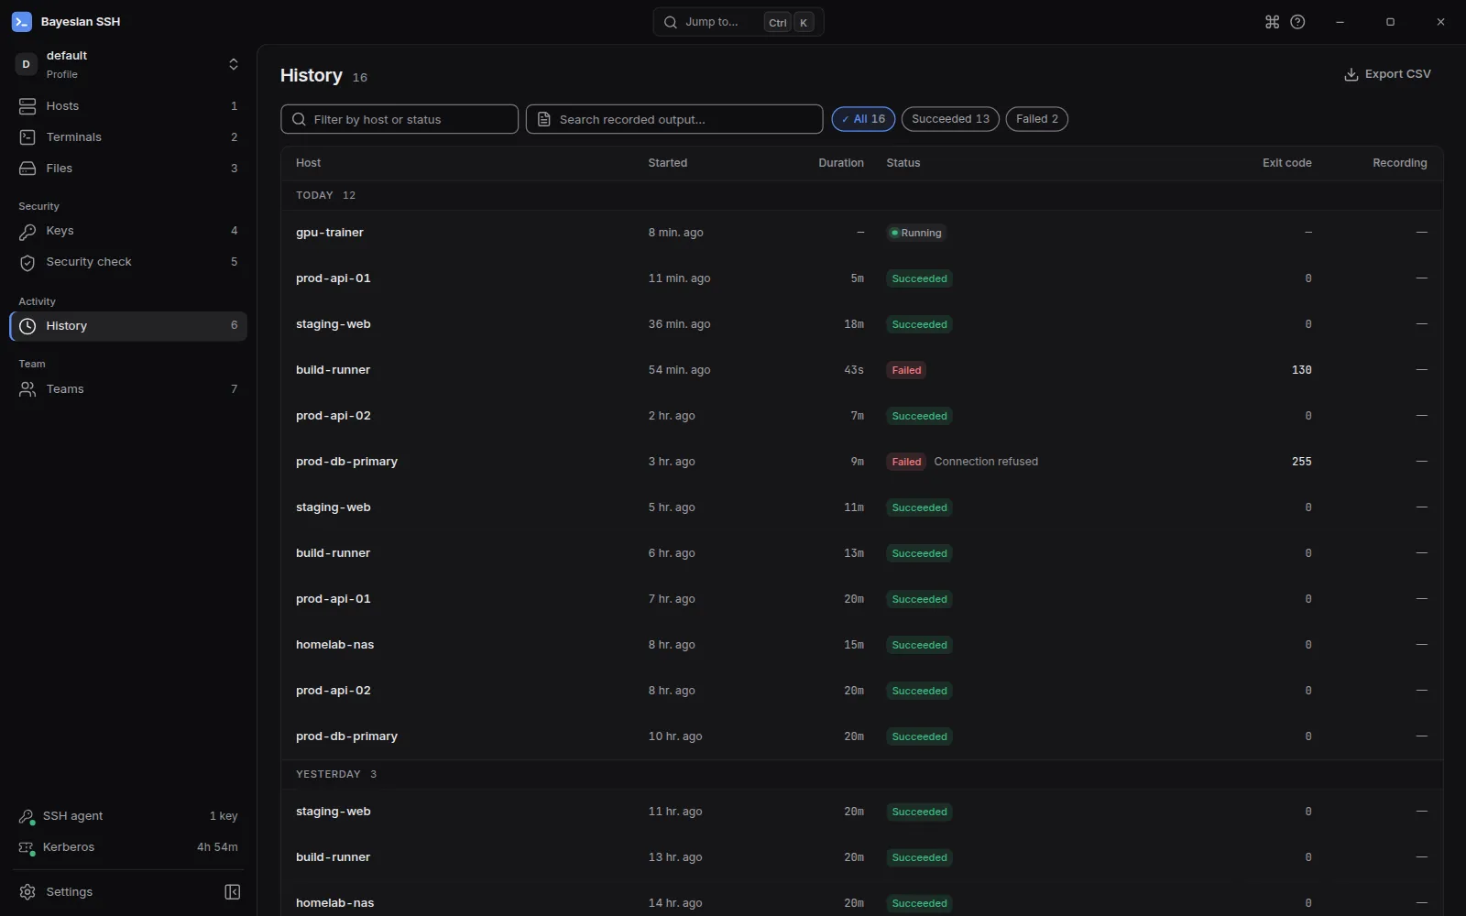
Task: Open Hosts section in sidebar
Action: click(128, 106)
